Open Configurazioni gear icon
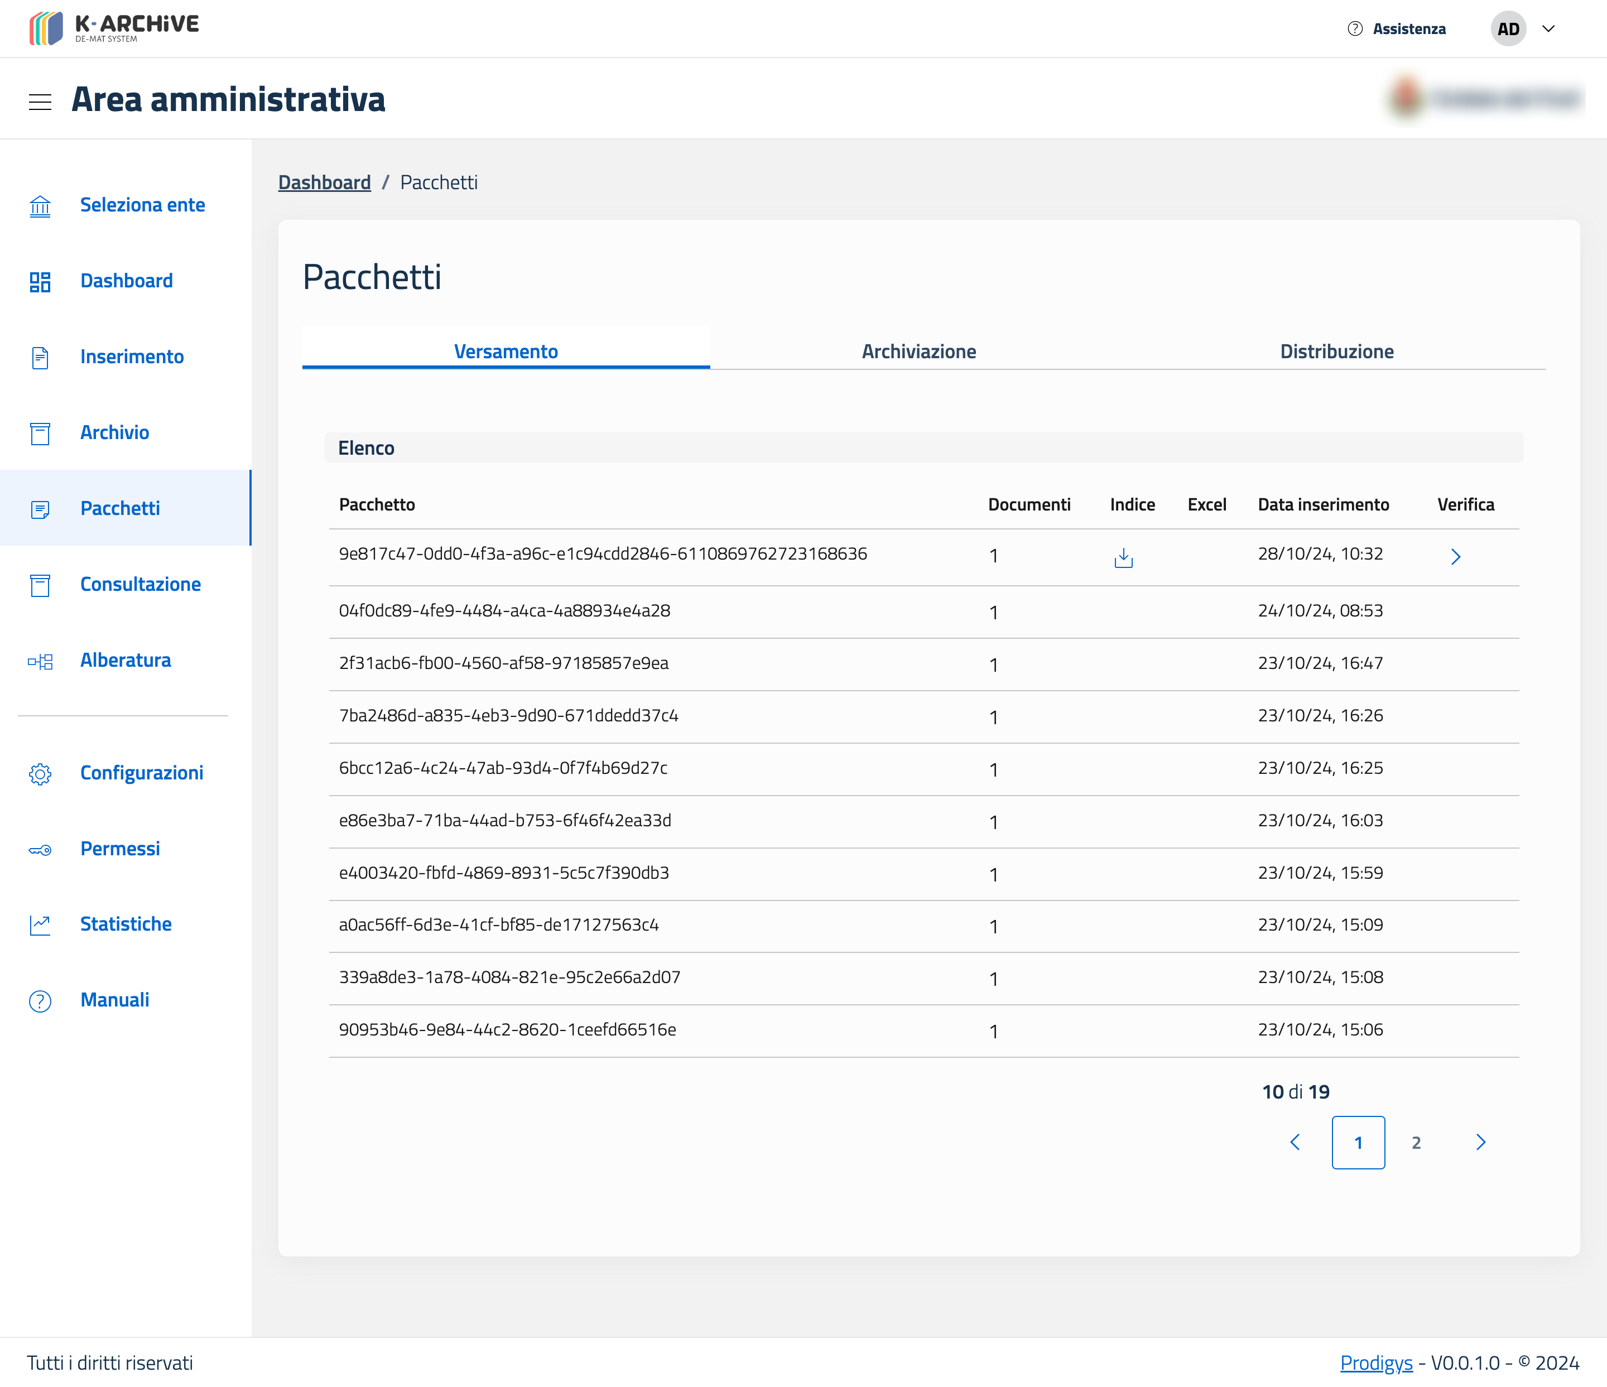 click(x=40, y=774)
